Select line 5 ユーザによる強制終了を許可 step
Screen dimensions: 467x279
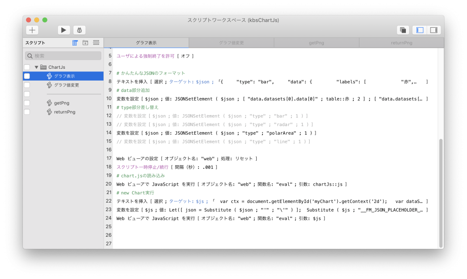point(155,56)
